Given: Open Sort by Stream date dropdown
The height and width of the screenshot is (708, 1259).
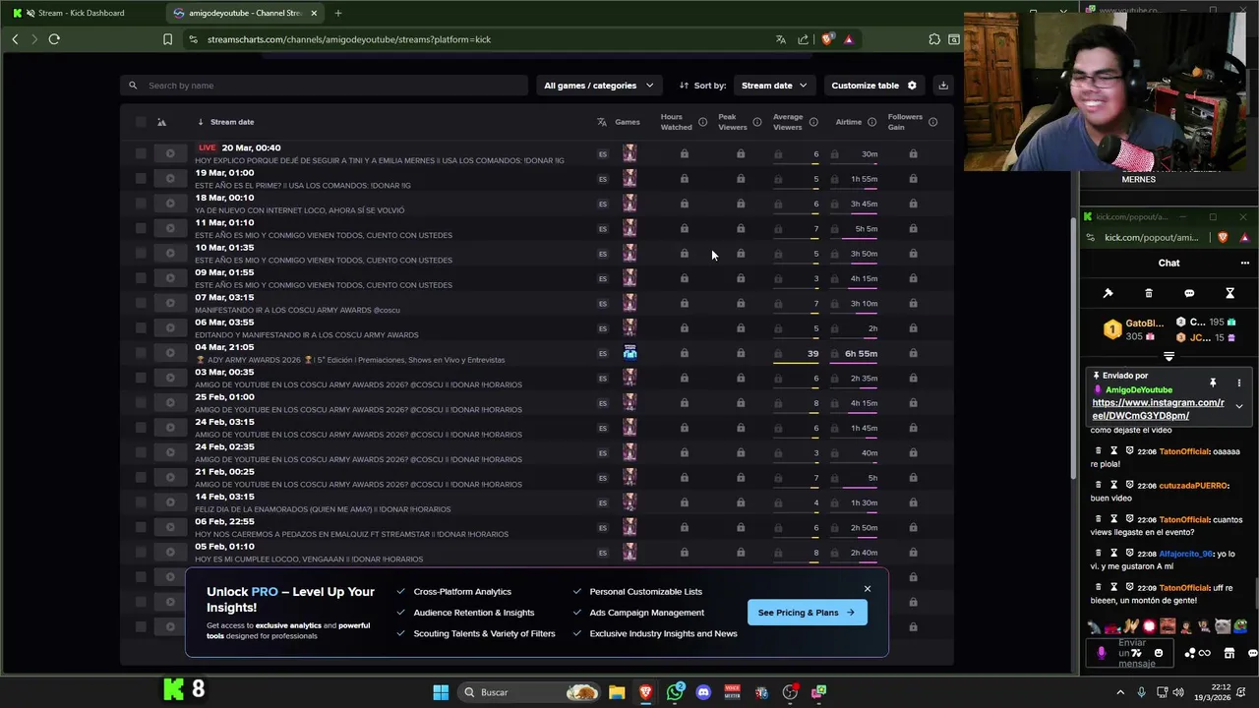Looking at the screenshot, I should (774, 86).
